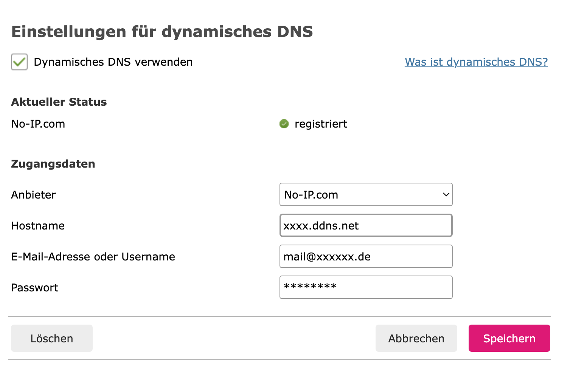Click the Aktueller Status section heading
Viewport: 587px width, 385px height.
coord(59,102)
